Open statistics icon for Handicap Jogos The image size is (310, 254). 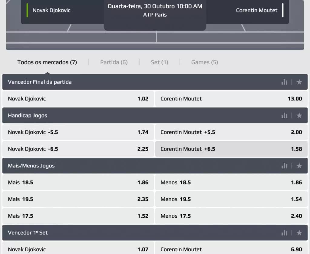[x=284, y=116]
